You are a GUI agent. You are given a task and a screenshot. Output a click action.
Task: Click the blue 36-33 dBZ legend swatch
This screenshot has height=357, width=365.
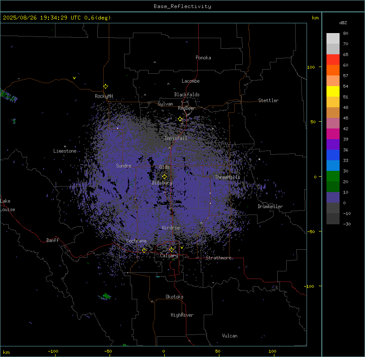tap(333, 155)
